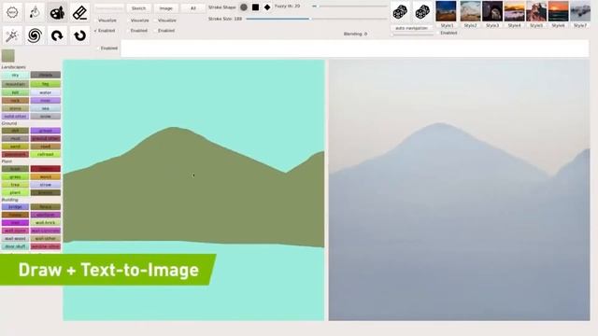Select the water label swatch

tap(46, 92)
